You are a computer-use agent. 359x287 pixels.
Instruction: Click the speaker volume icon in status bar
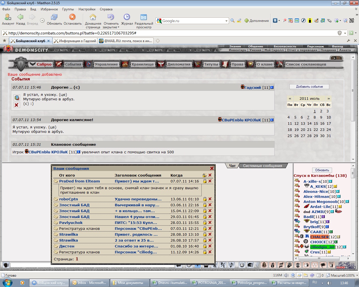(x=287, y=275)
